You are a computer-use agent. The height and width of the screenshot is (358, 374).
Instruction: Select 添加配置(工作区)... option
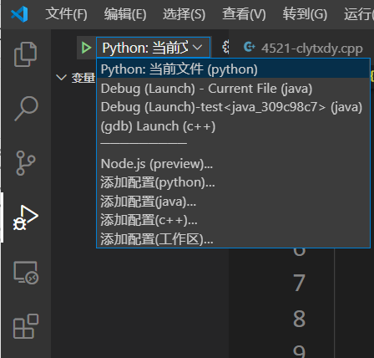tap(233, 239)
